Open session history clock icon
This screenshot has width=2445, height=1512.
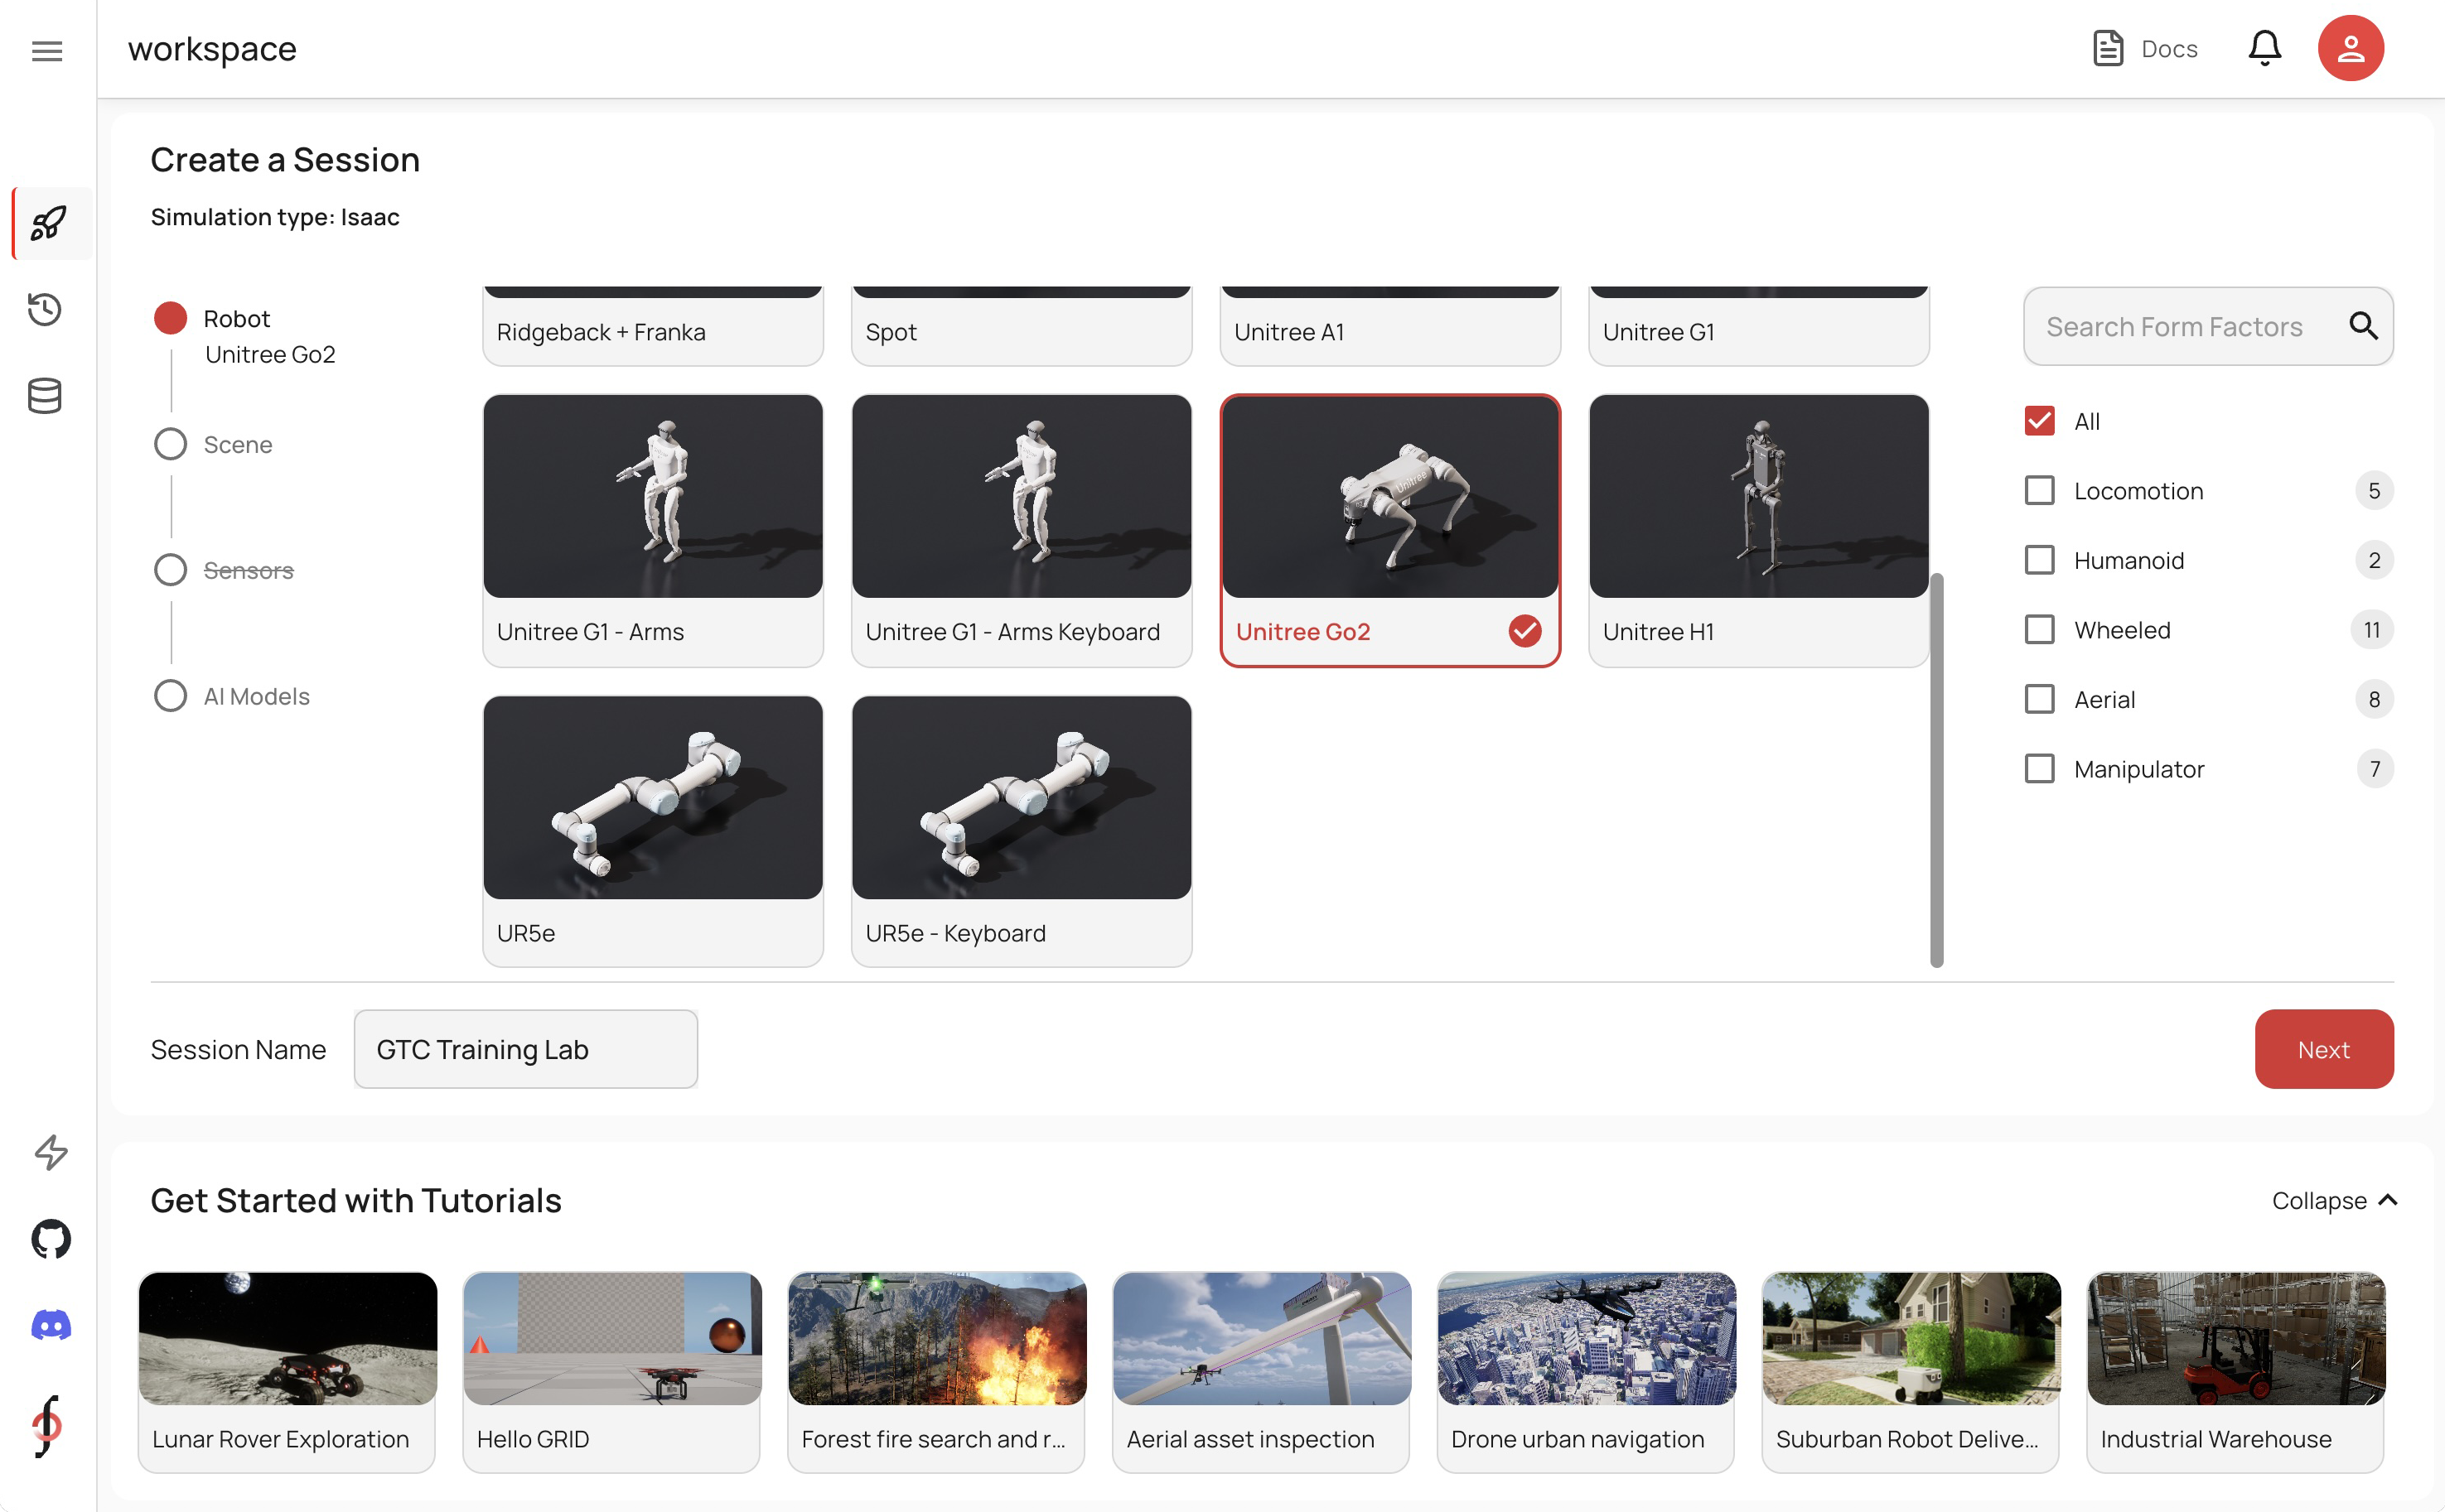tap(45, 309)
